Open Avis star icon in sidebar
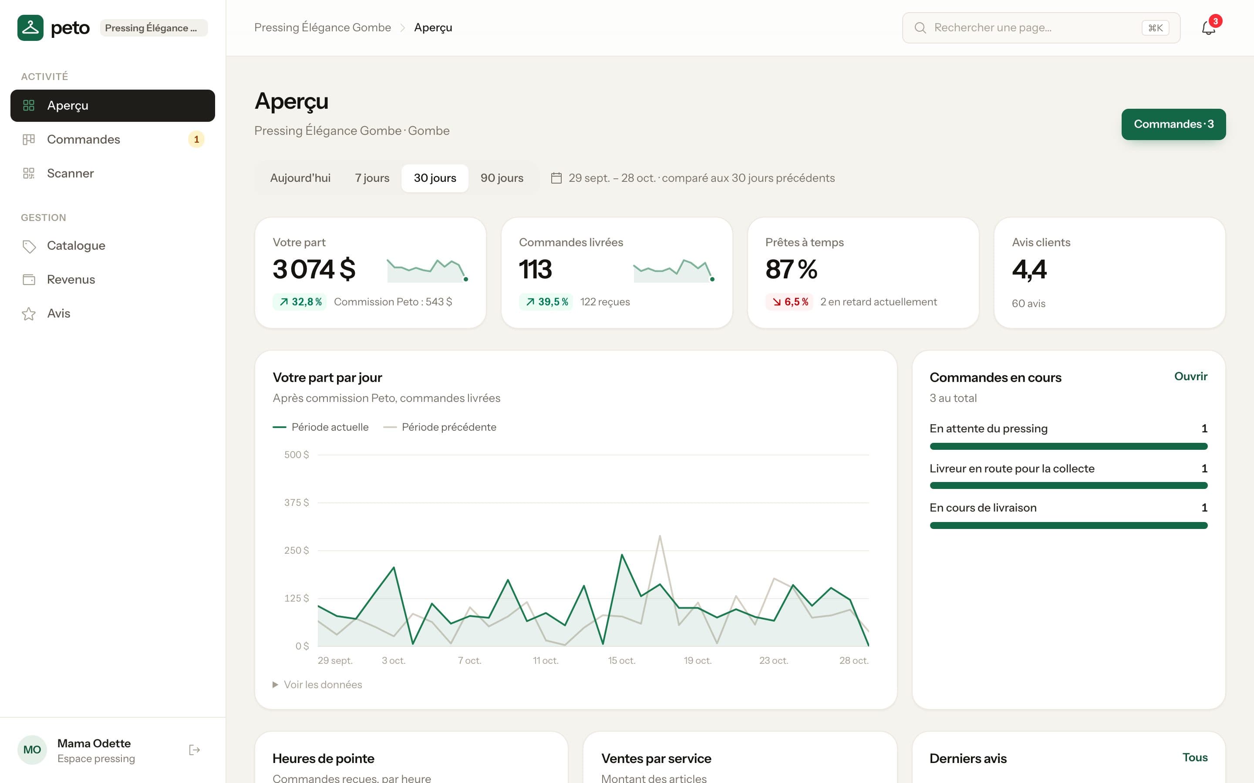 click(29, 314)
